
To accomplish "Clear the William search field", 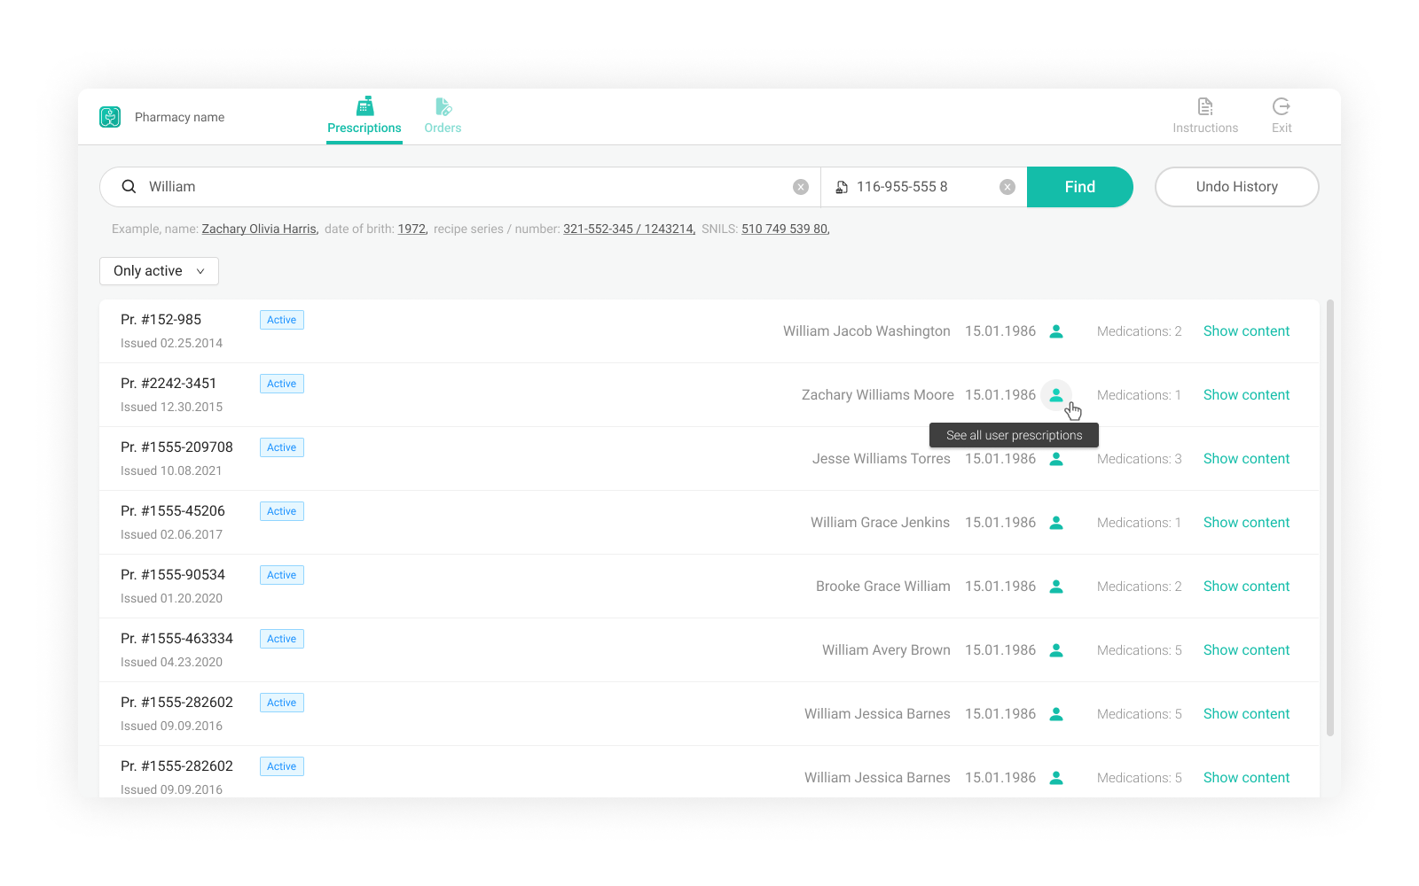I will (801, 187).
